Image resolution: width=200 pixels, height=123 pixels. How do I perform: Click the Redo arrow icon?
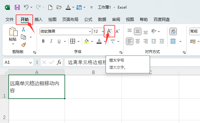pyautogui.click(x=38, y=7)
